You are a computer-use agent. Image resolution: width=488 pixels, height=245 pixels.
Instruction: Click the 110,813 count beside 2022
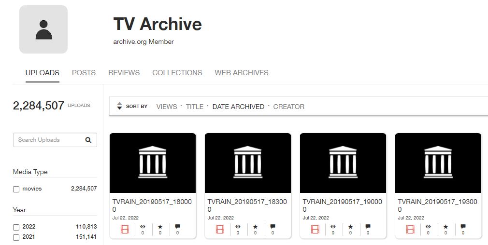point(86,227)
